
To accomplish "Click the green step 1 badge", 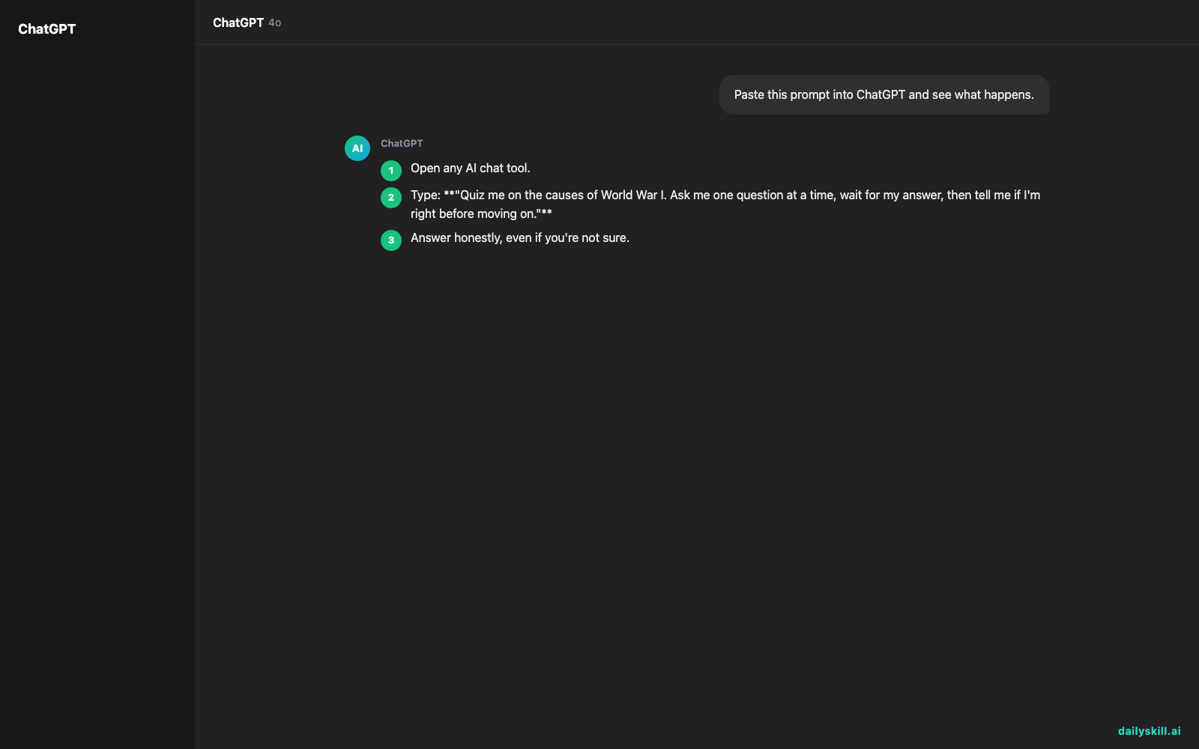I will point(391,171).
